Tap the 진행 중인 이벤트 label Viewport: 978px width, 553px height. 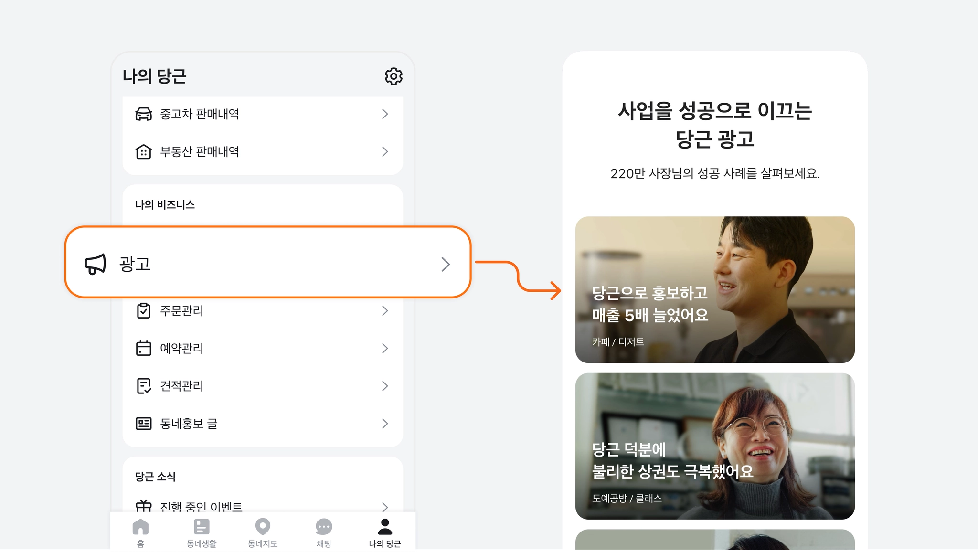point(201,506)
